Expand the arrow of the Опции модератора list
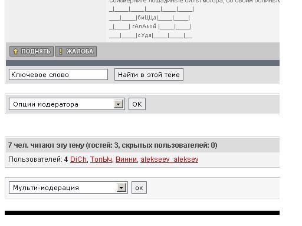The image size is (302, 226). (x=119, y=104)
